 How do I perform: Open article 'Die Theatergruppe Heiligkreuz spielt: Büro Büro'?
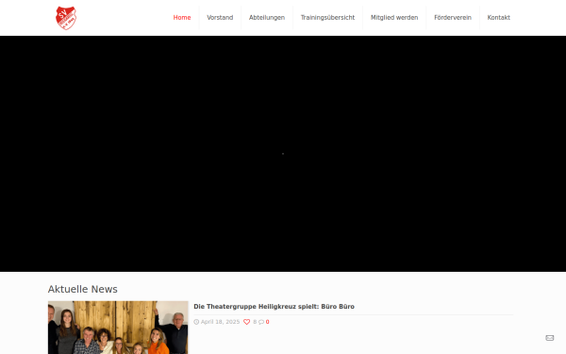[274, 307]
